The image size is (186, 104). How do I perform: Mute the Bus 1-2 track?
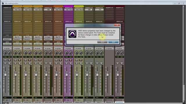[x=19, y=63]
